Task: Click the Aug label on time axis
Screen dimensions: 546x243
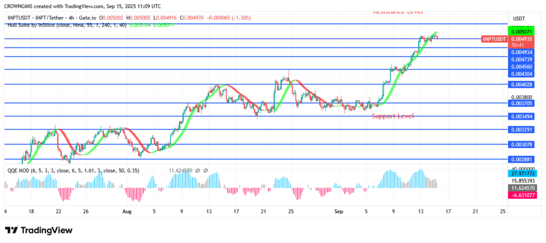Action: pyautogui.click(x=126, y=211)
